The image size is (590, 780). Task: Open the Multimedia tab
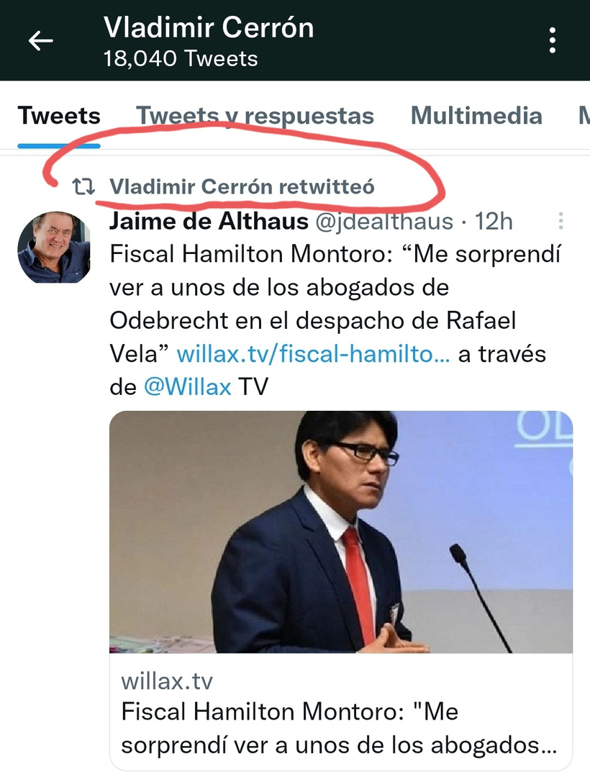[x=476, y=116]
